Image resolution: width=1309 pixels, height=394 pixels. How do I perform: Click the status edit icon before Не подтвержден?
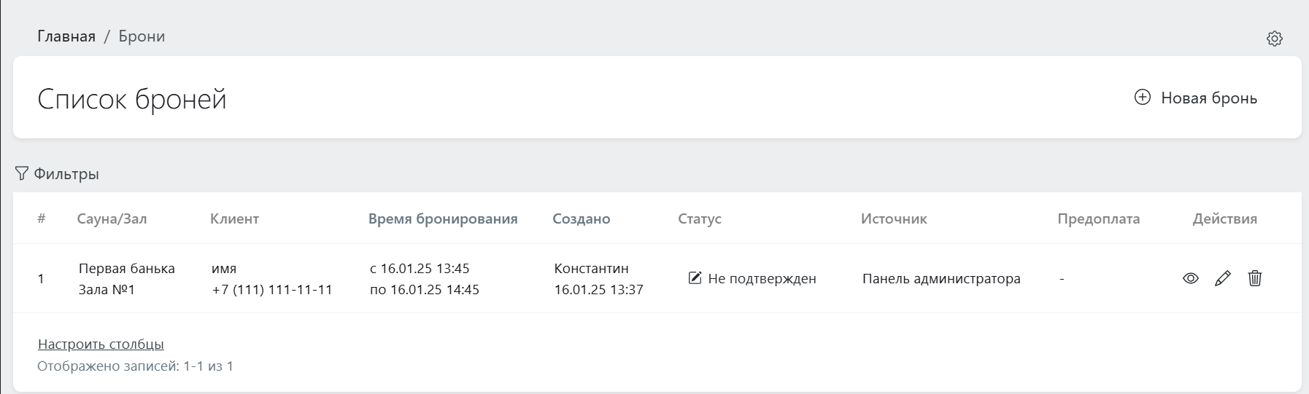pos(695,277)
